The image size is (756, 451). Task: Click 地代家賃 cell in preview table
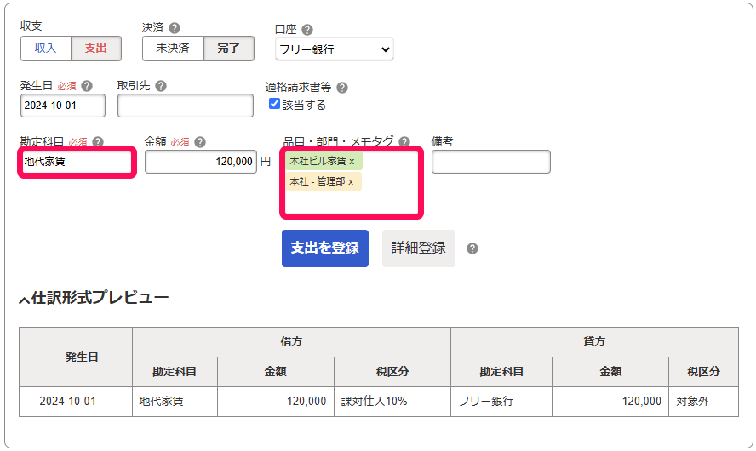175,402
